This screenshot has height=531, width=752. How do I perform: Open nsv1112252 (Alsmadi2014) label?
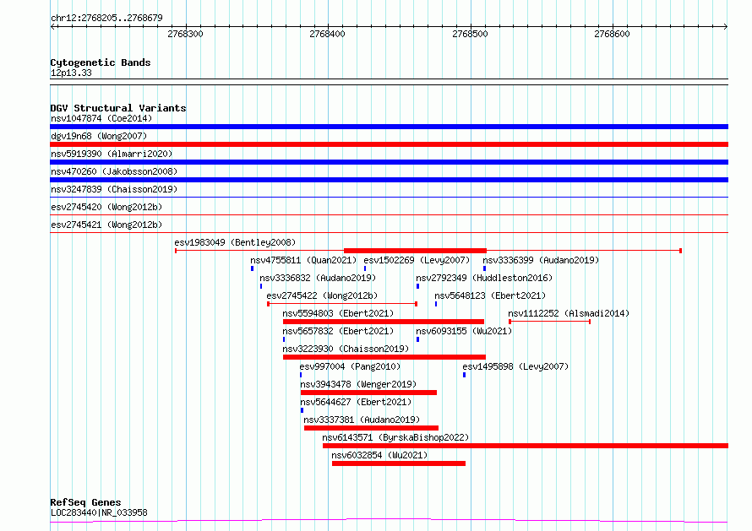click(x=569, y=313)
